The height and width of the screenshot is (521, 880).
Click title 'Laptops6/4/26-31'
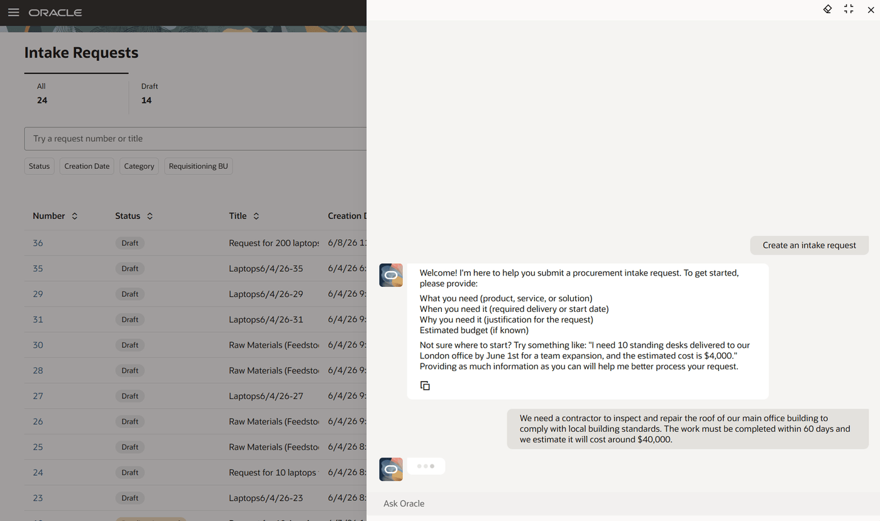tap(266, 320)
